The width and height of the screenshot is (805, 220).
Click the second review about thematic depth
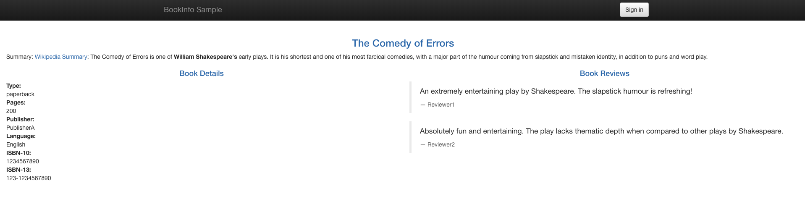(601, 131)
